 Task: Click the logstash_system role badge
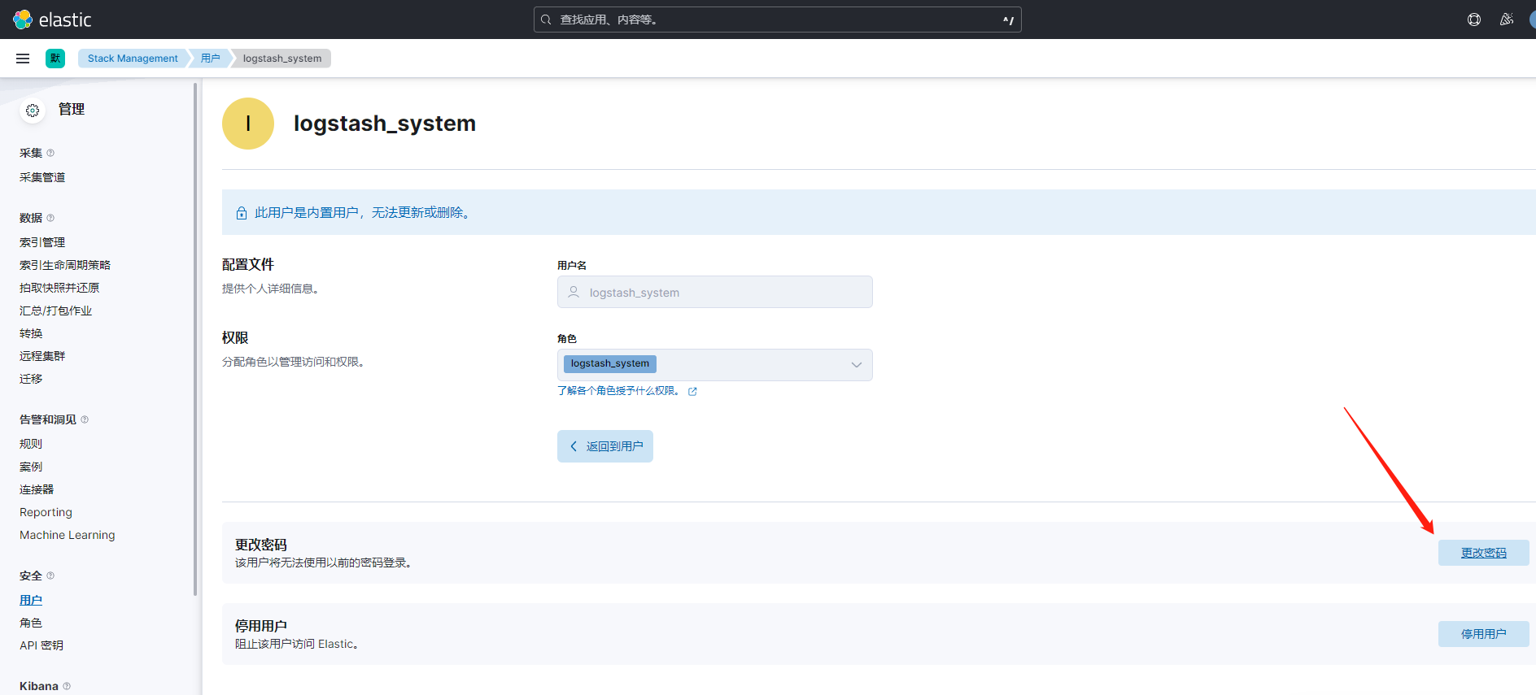click(x=610, y=363)
